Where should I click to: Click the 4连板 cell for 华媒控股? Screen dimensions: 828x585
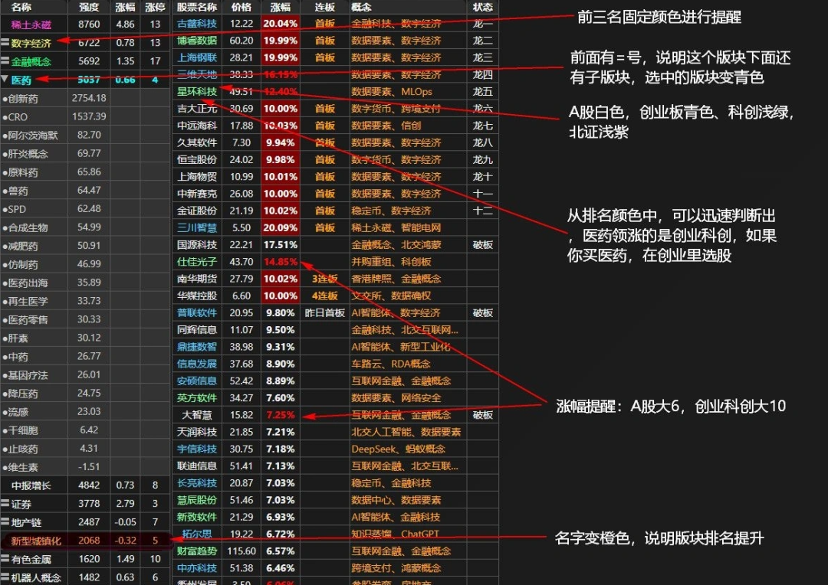pyautogui.click(x=325, y=296)
